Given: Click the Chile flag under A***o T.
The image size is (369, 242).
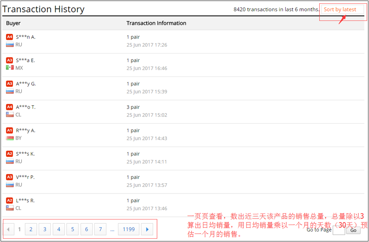Looking at the screenshot, I should (9, 114).
